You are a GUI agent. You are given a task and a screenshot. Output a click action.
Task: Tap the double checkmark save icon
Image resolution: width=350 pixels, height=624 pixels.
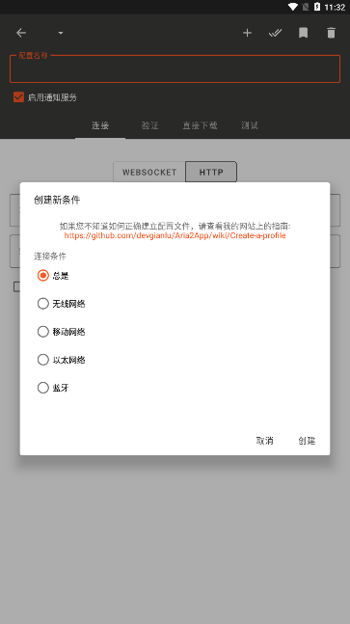click(275, 33)
